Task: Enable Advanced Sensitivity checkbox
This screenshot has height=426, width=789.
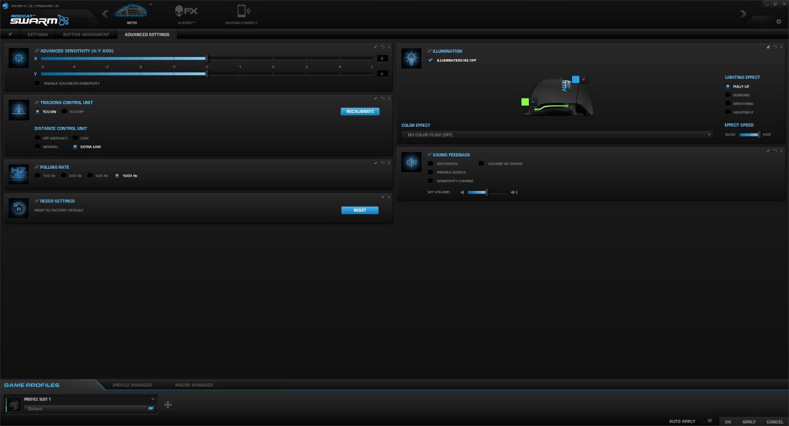Action: (x=37, y=83)
